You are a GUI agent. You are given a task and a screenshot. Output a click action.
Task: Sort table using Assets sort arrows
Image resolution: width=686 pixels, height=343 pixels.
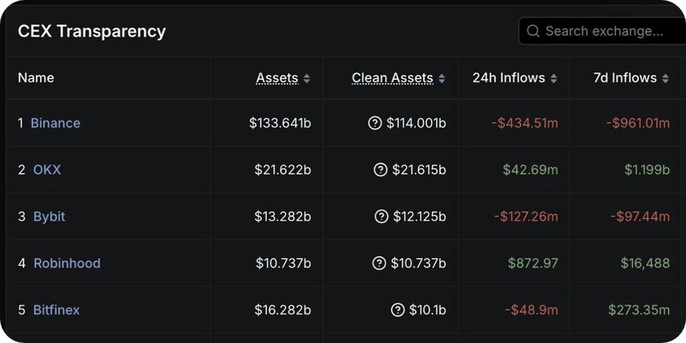[307, 78]
